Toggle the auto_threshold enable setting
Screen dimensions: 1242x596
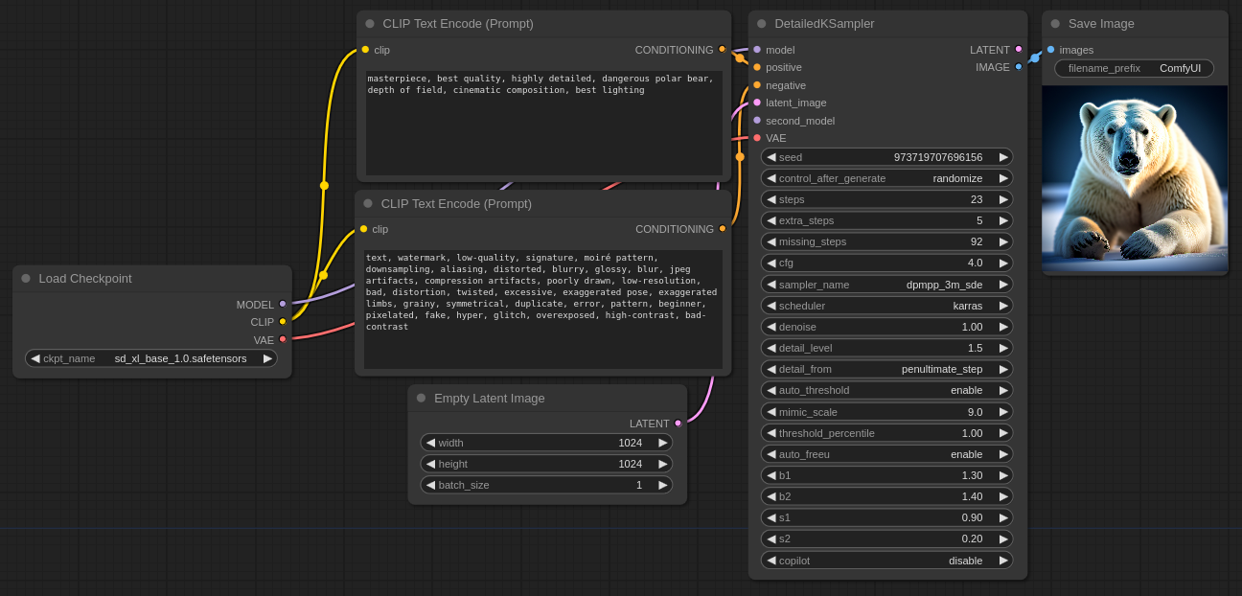[886, 390]
